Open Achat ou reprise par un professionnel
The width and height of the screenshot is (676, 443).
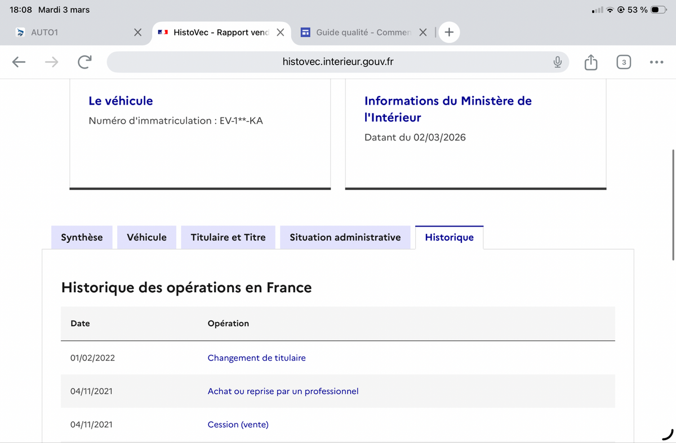pyautogui.click(x=283, y=391)
